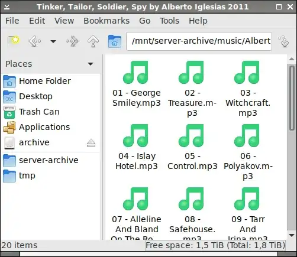Image resolution: width=297 pixels, height=257 pixels.
Task: Open Trash Can from sidebar
Action: 50,112
